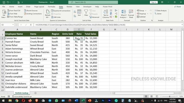Expand the Get Data dropdown arrow
The width and height of the screenshot is (184, 103).
click(5, 17)
